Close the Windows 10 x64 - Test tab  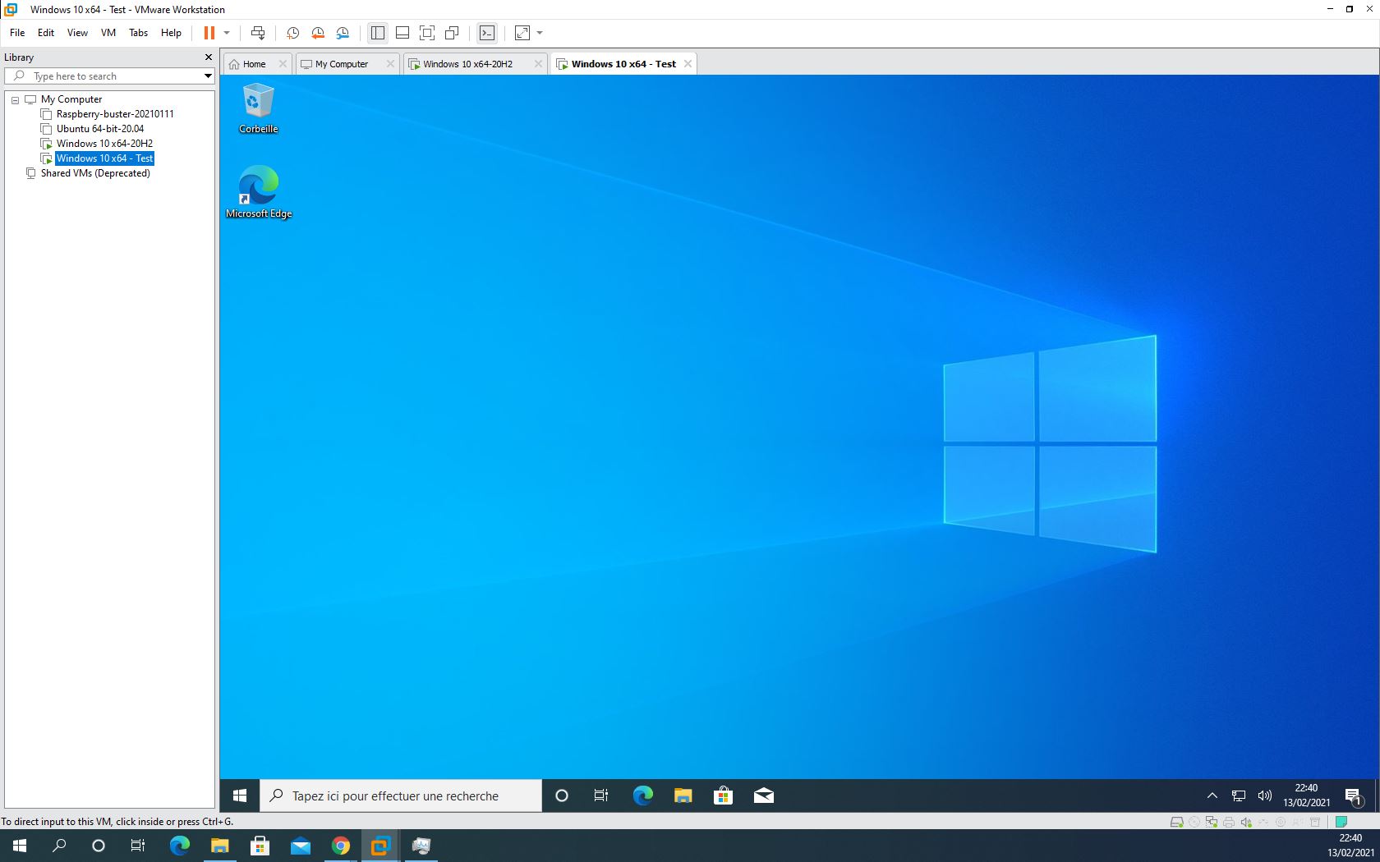688,64
